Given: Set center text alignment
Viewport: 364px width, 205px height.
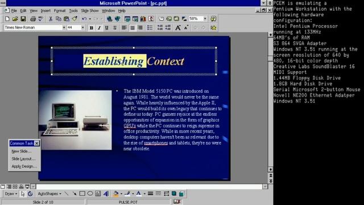Looking at the screenshot, I should click(133, 28).
